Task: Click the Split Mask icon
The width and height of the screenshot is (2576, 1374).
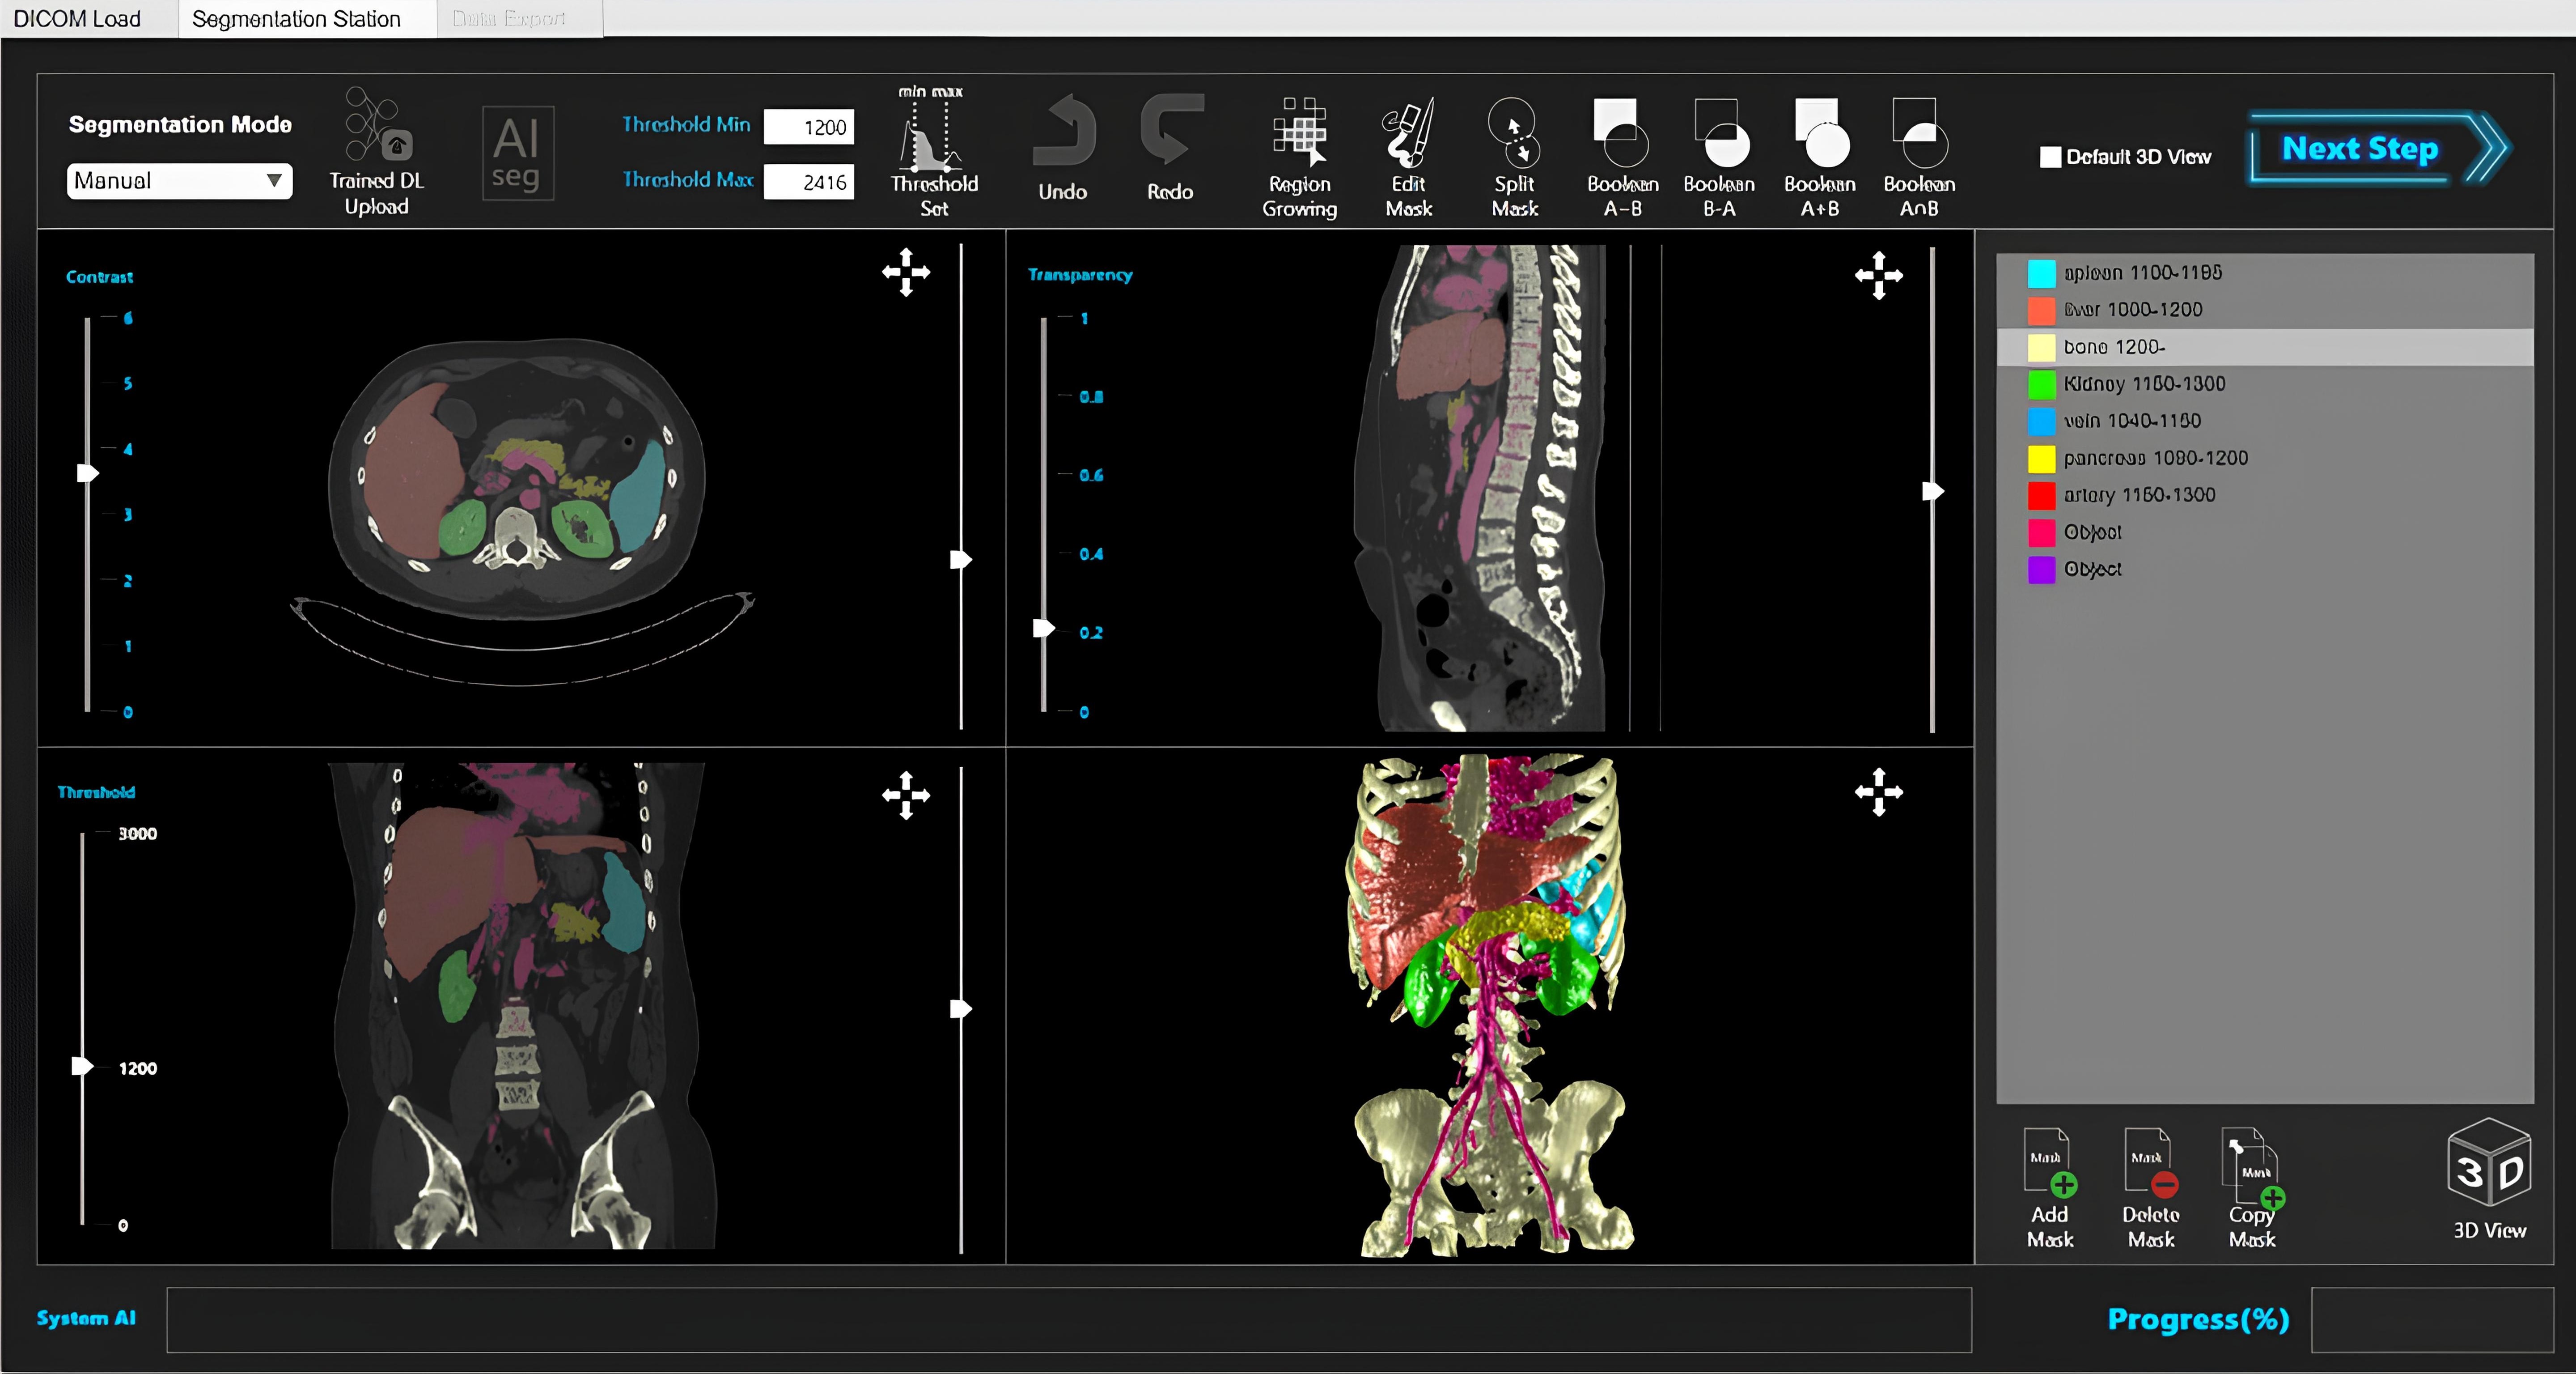Action: click(1514, 133)
